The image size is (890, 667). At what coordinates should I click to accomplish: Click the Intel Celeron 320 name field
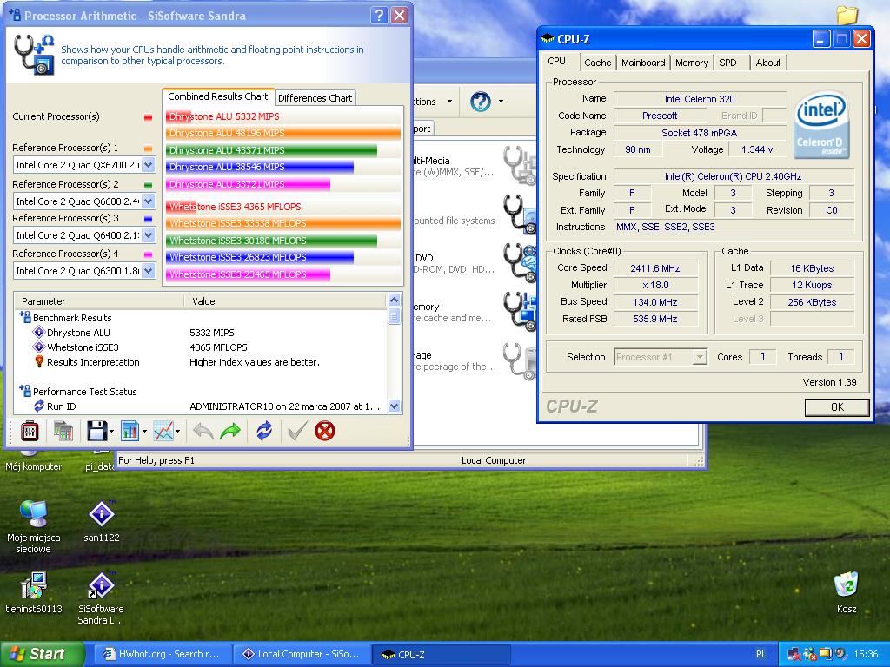[700, 99]
